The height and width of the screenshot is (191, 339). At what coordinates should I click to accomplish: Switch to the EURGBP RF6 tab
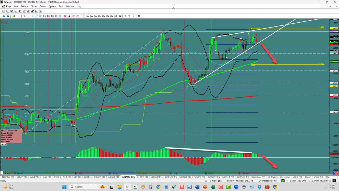point(114,177)
